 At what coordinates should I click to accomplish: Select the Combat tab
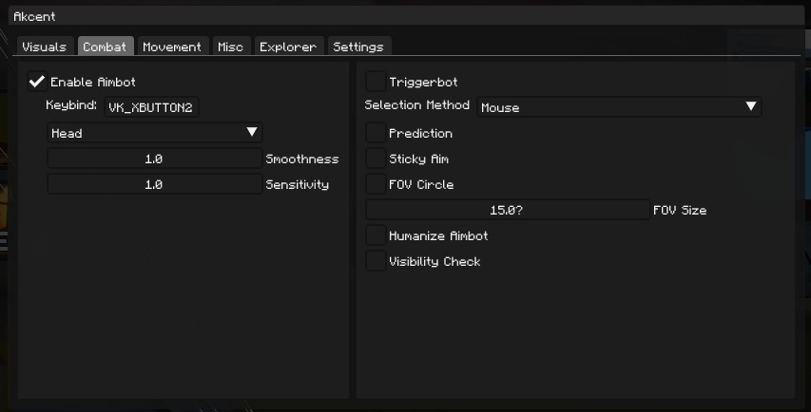pos(105,47)
